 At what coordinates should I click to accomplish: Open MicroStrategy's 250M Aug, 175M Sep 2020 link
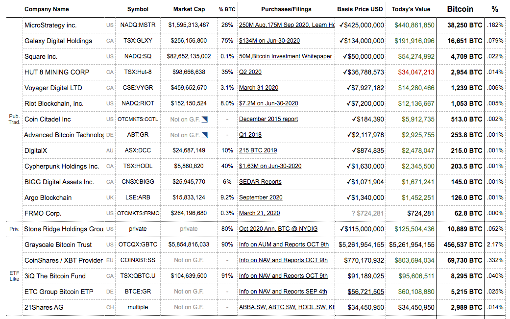click(x=287, y=25)
